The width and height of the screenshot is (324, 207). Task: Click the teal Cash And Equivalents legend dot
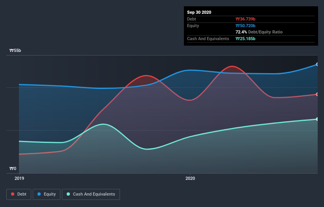point(68,194)
